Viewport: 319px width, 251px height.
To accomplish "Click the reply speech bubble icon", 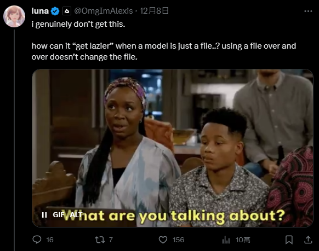I will click(x=37, y=240).
